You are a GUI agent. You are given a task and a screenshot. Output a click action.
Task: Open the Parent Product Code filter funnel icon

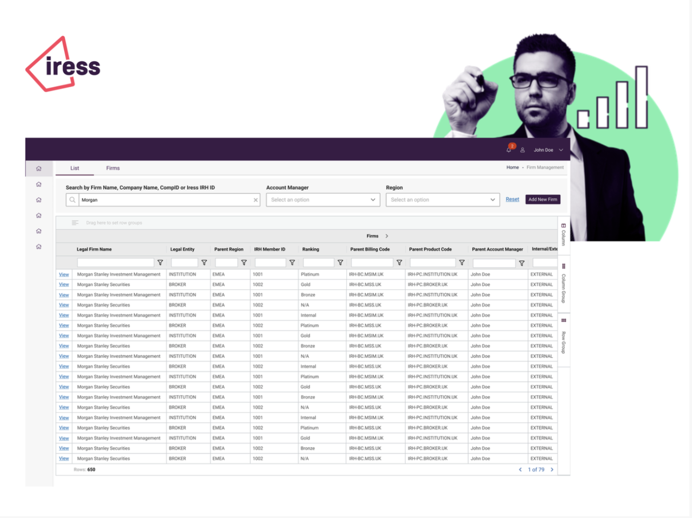(462, 263)
